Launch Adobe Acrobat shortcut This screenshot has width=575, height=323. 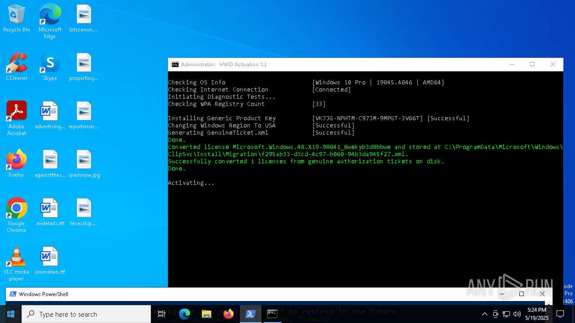[17, 118]
